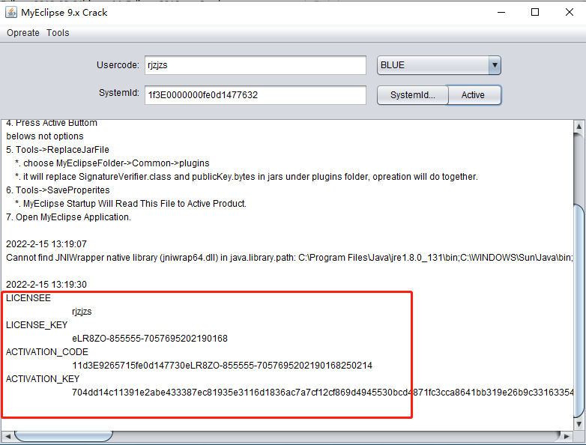586x445 pixels.
Task: Click the vertical scrollbar thumb
Action: [579, 310]
